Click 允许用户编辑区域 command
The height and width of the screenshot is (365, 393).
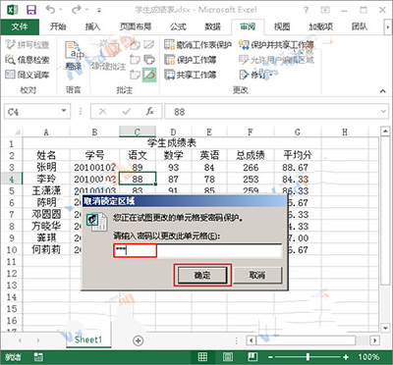pyautogui.click(x=276, y=60)
